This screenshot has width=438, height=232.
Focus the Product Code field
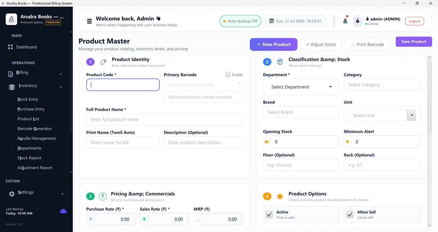point(123,85)
